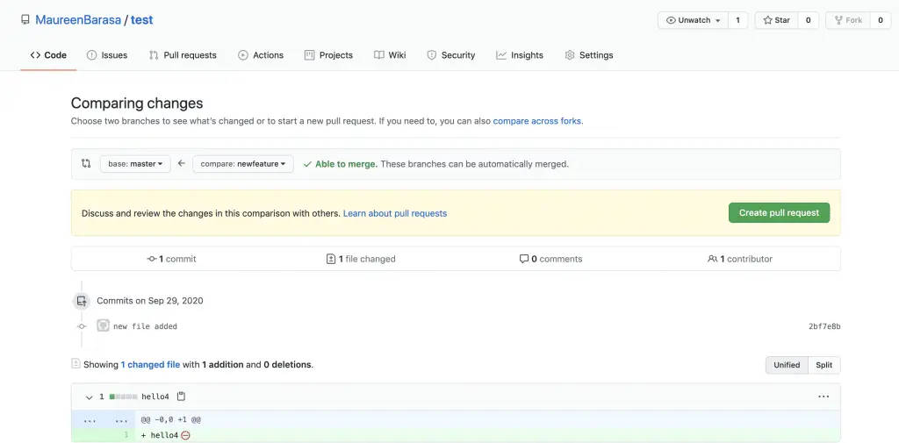Open the Actions tab
Screen dimensions: 899x443
point(261,55)
